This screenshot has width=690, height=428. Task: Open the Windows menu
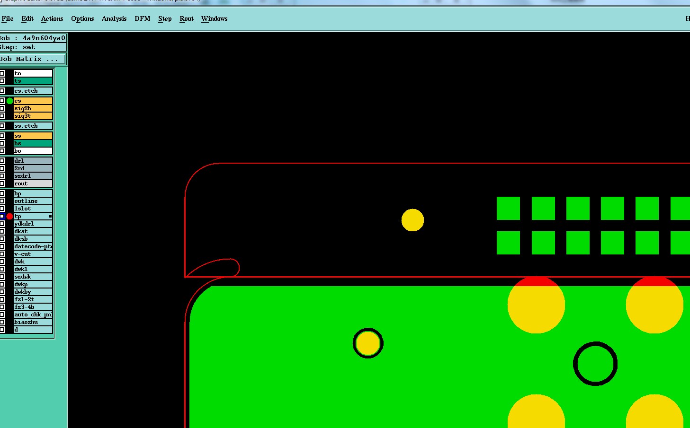coord(214,18)
